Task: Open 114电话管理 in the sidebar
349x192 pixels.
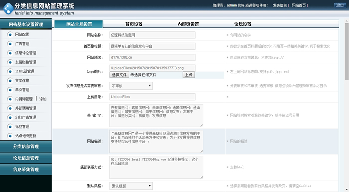Action: point(25,71)
